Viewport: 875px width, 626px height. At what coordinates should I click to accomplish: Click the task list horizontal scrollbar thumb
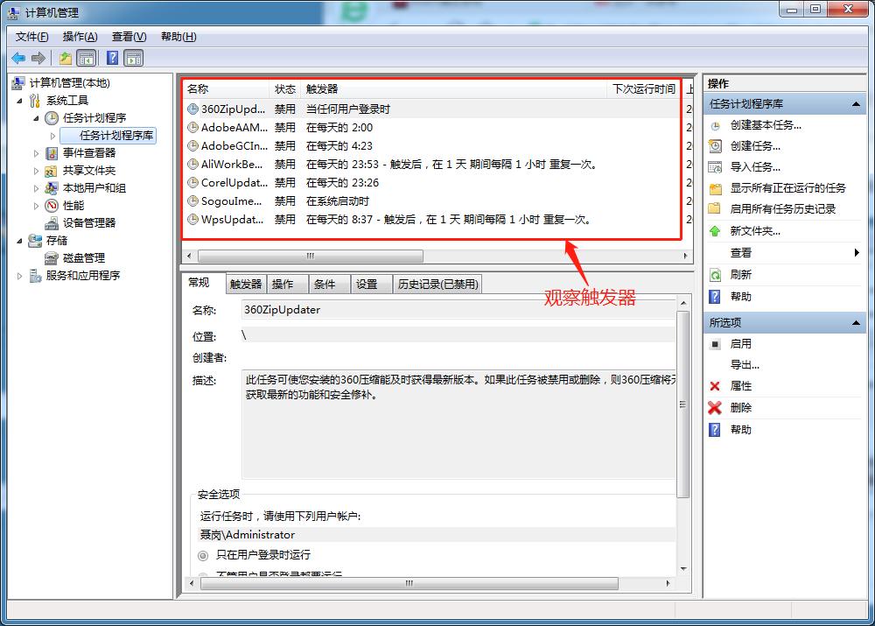pos(311,256)
